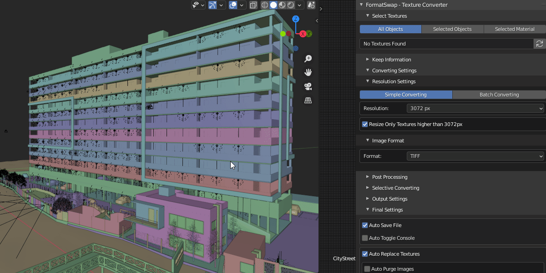Open the Format TIFF dropdown
This screenshot has width=546, height=273.
click(x=475, y=156)
